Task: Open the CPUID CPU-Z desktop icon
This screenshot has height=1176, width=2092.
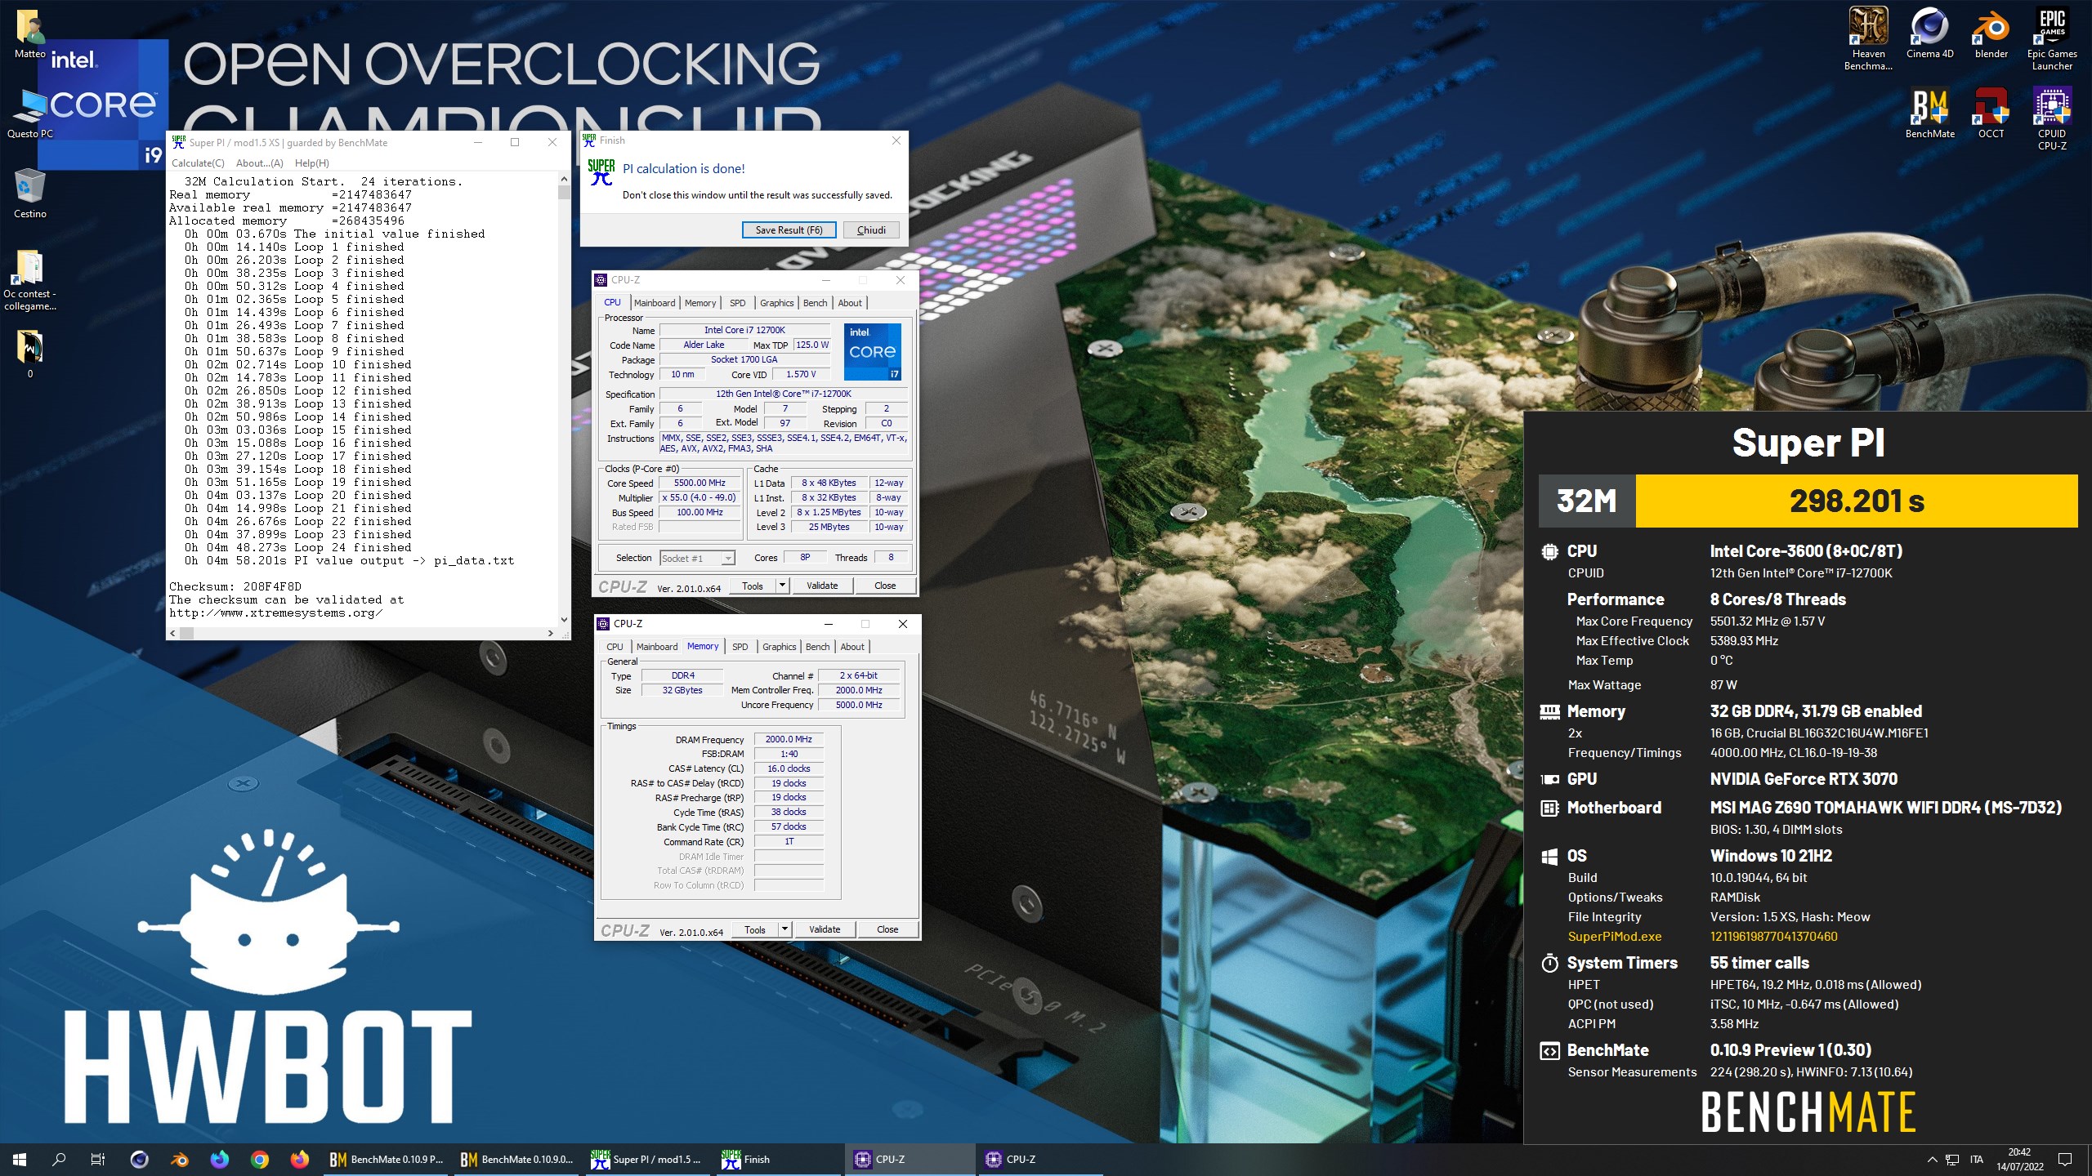Action: (2052, 119)
